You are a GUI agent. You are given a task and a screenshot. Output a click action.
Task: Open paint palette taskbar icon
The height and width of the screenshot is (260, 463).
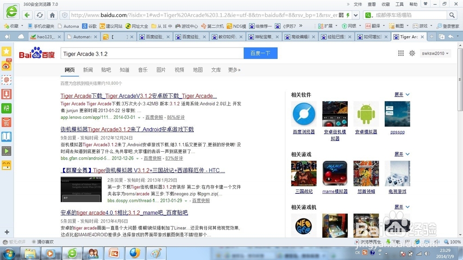click(156, 254)
